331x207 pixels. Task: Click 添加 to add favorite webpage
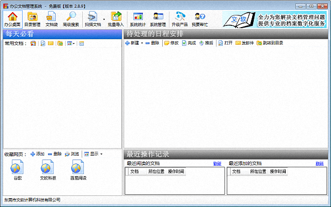click(x=38, y=154)
